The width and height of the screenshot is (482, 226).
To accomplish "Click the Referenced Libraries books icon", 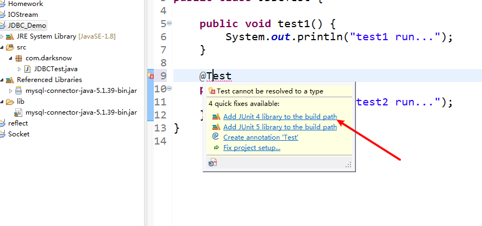I will 10,80.
